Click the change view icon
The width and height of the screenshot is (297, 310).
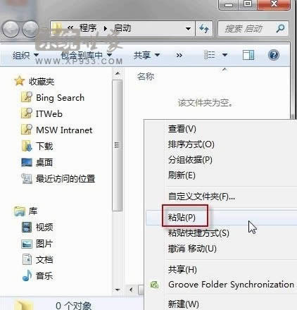(x=210, y=55)
